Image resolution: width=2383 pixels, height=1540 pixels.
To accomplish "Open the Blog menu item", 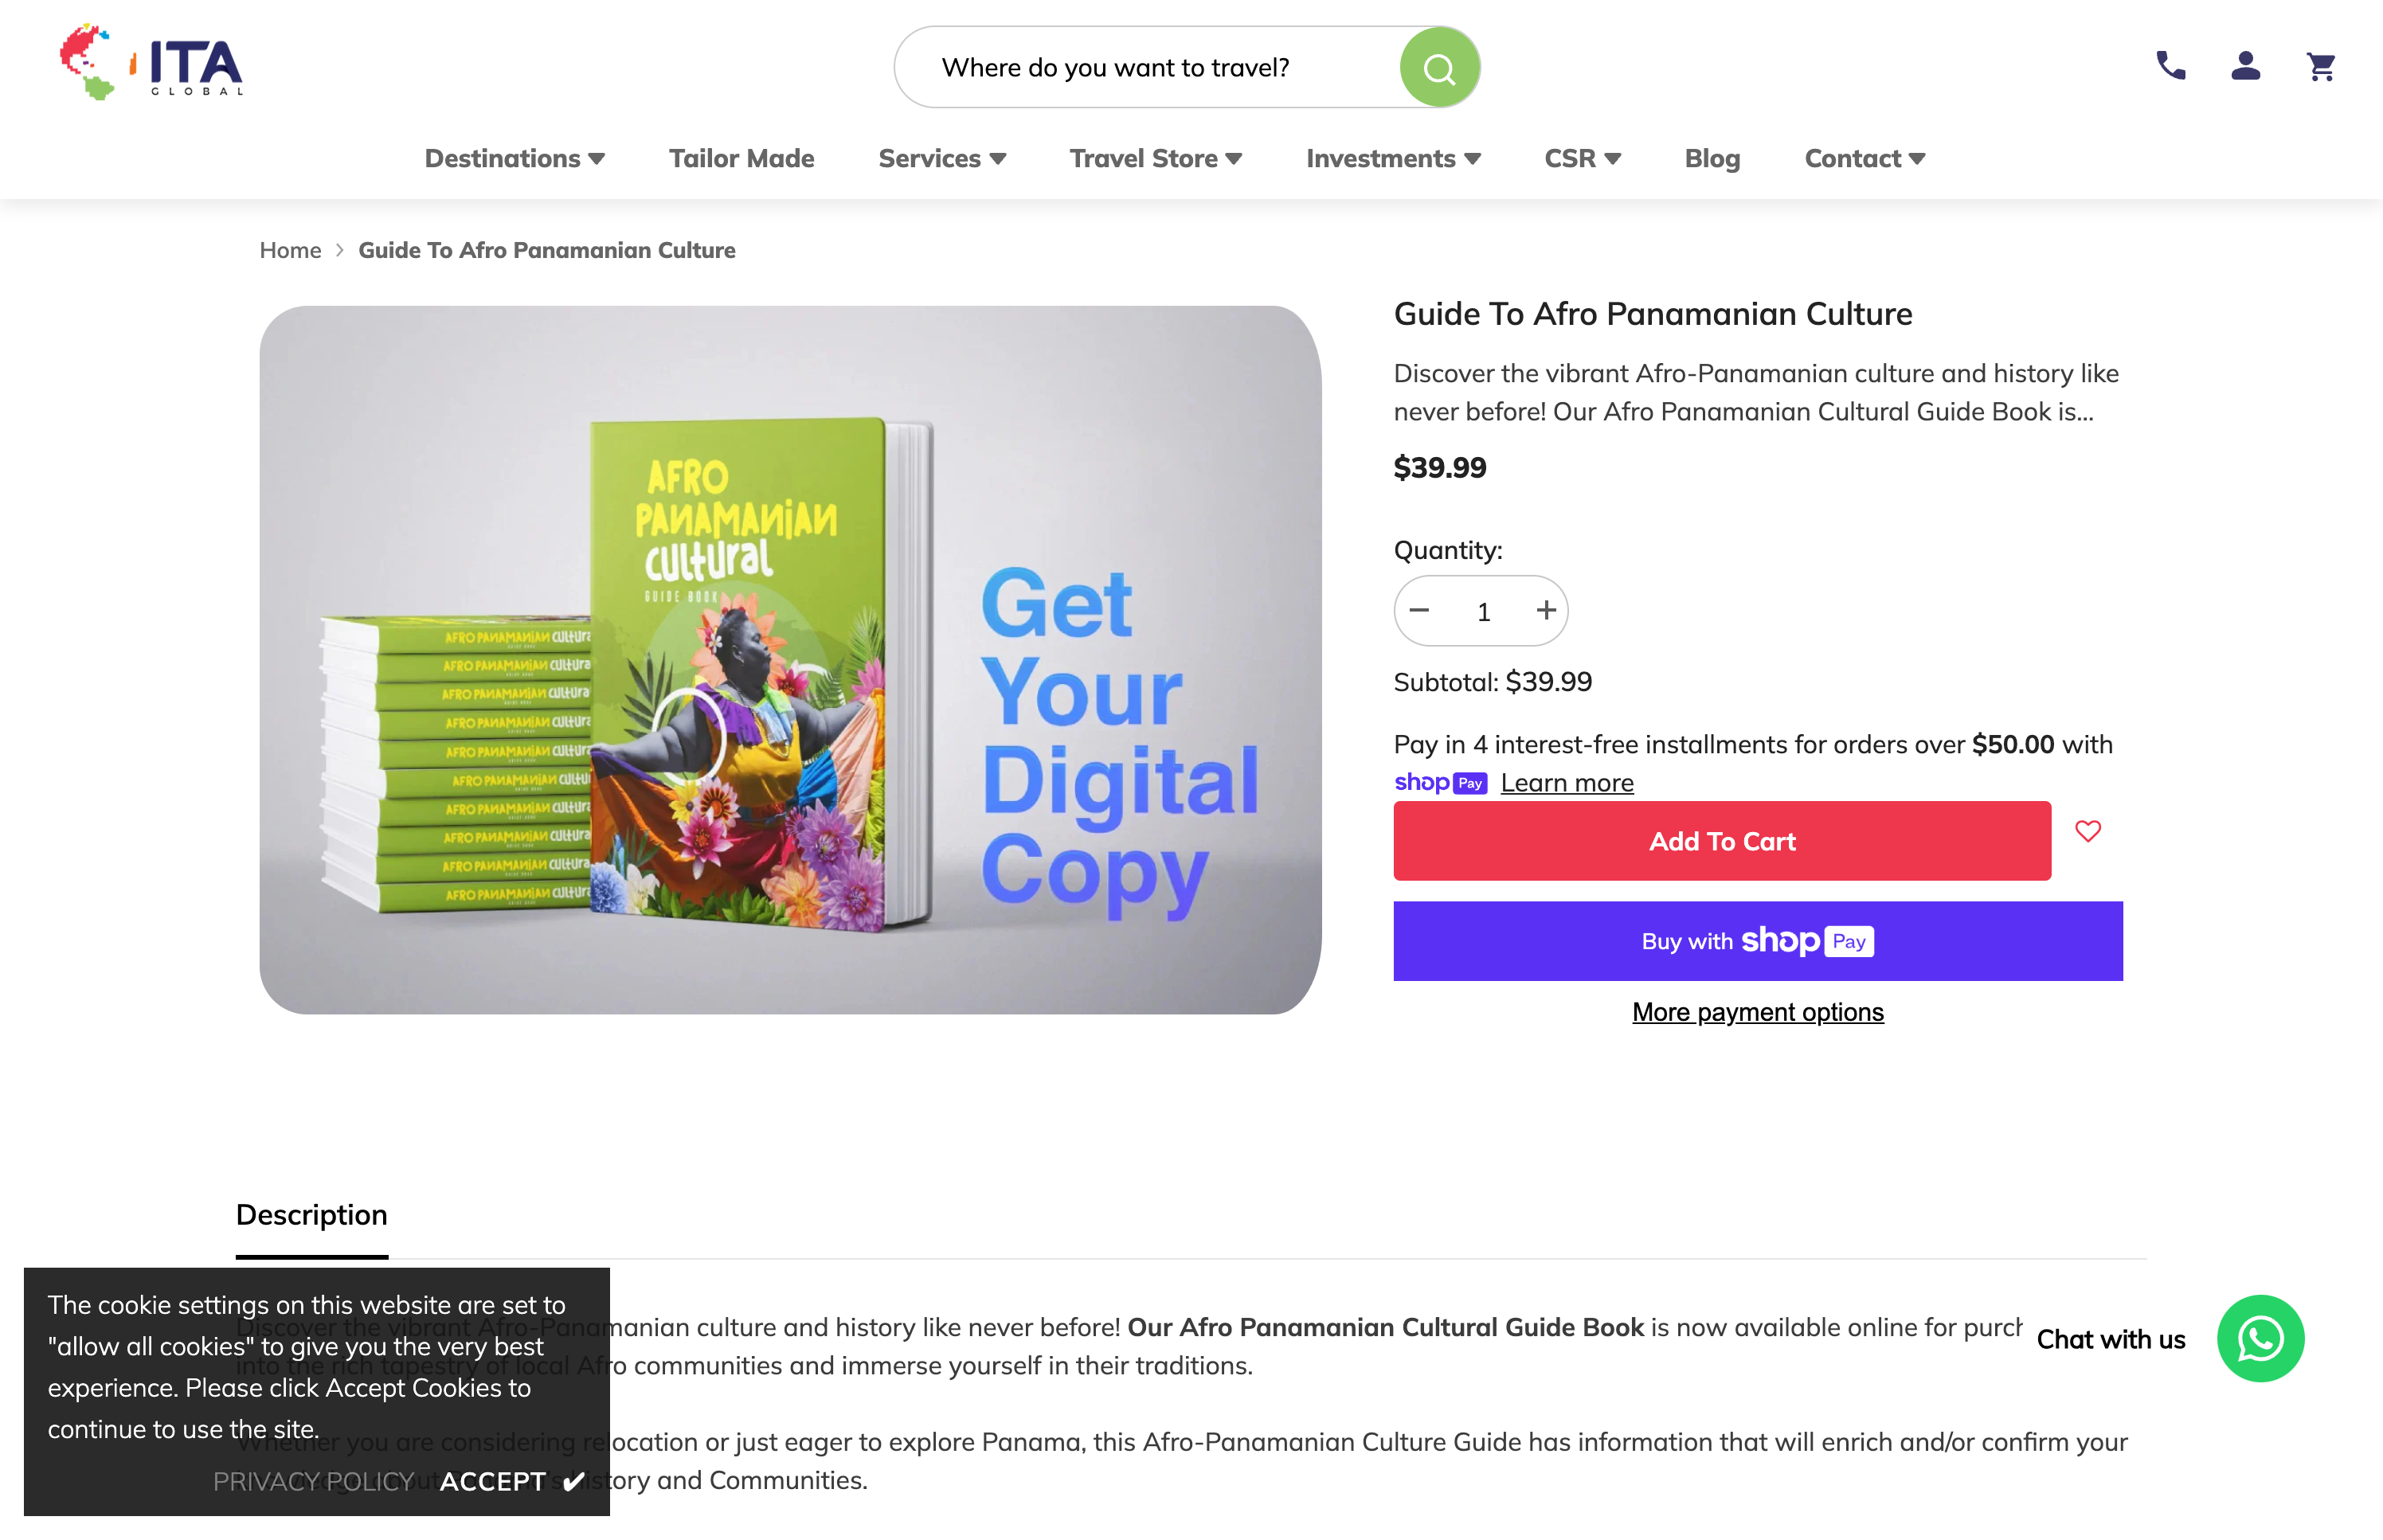I will pos(1712,158).
